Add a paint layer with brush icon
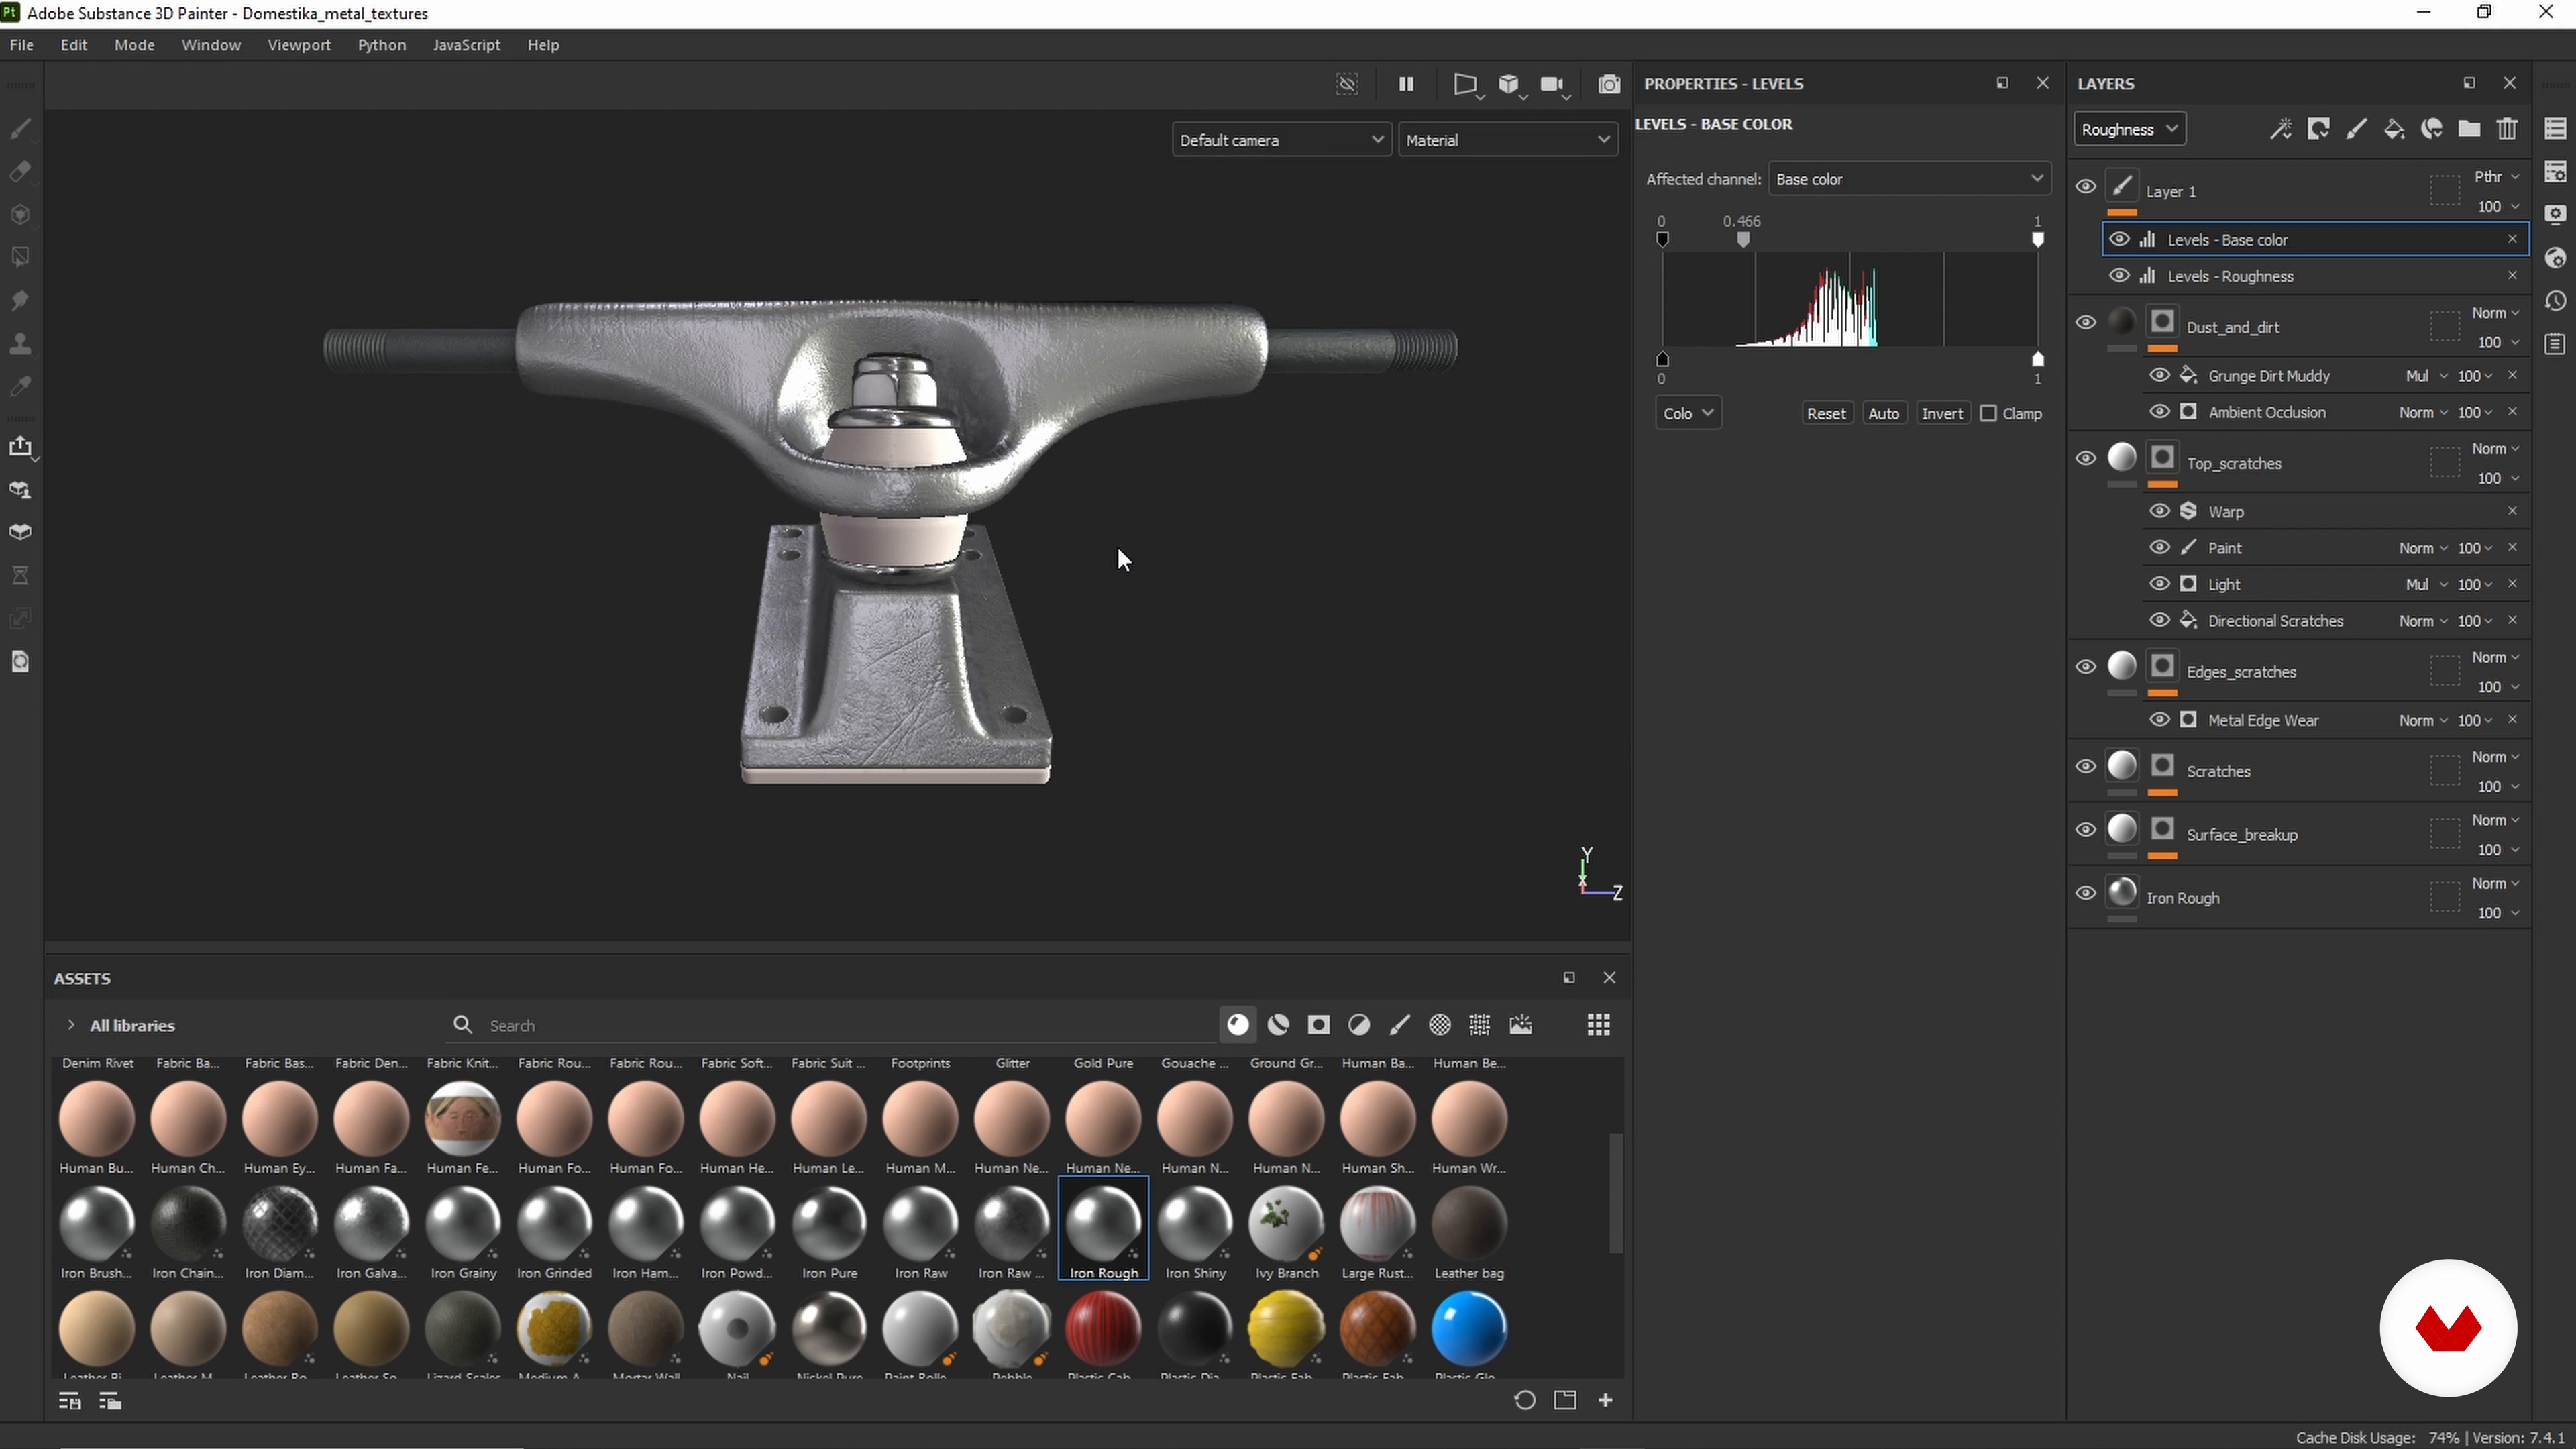The image size is (2576, 1449). pyautogui.click(x=2357, y=129)
